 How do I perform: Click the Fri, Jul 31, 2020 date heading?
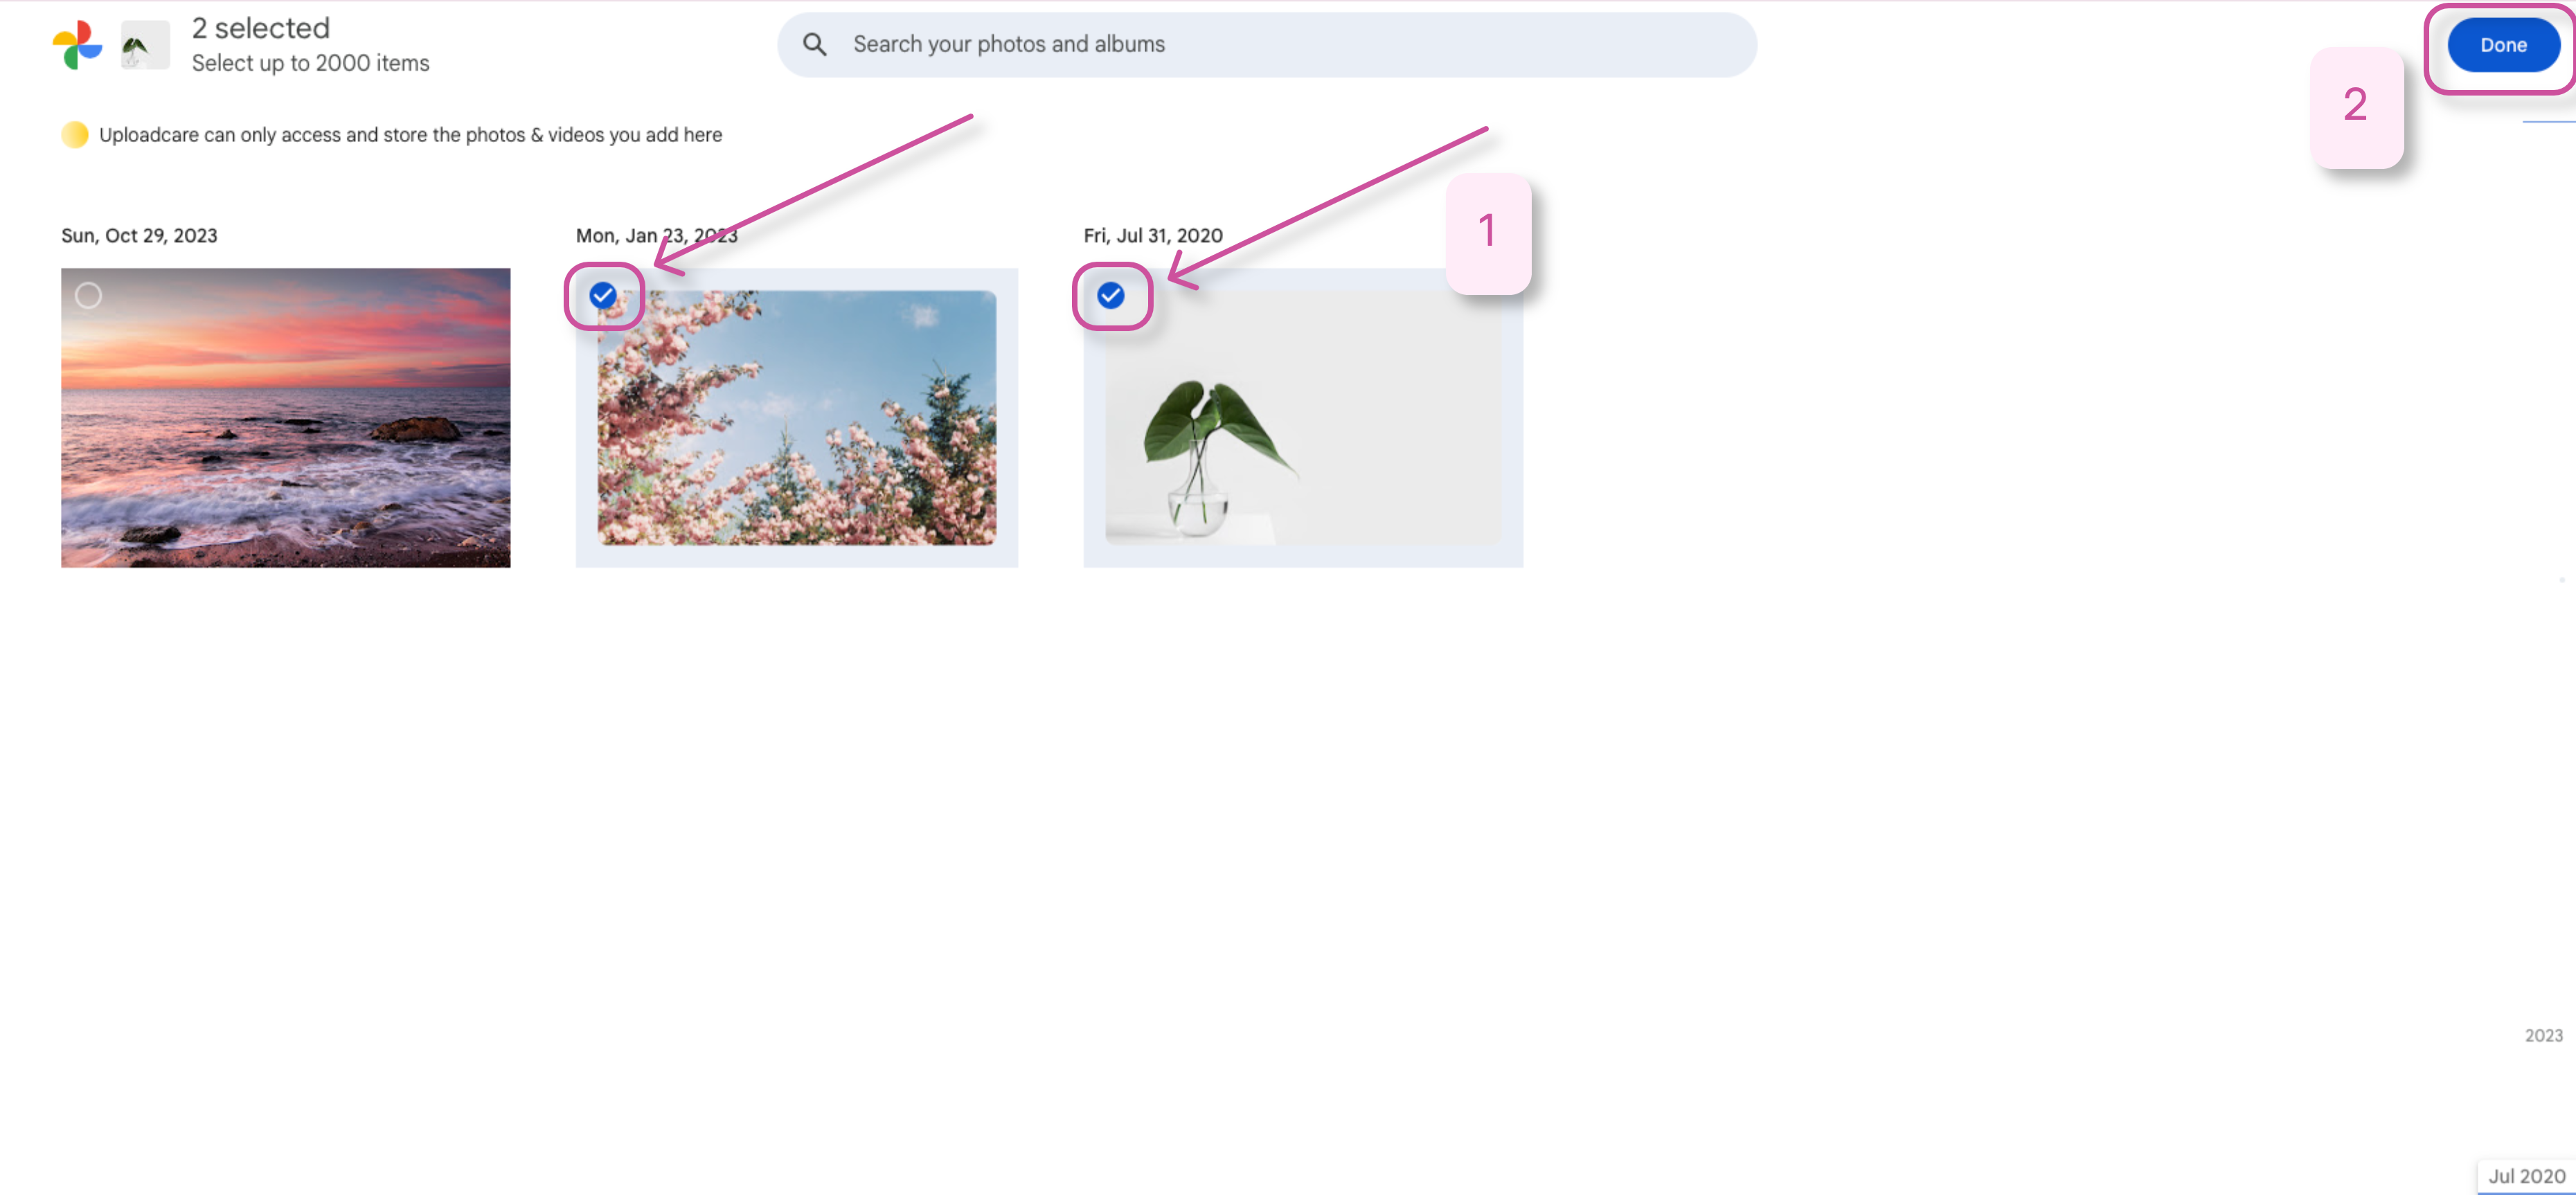(x=1153, y=236)
